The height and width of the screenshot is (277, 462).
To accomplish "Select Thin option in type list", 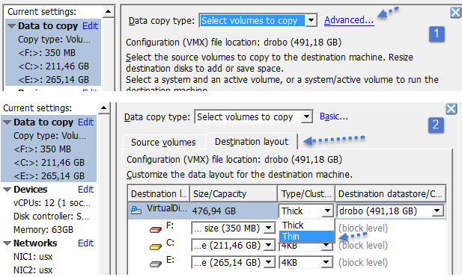I will (306, 237).
